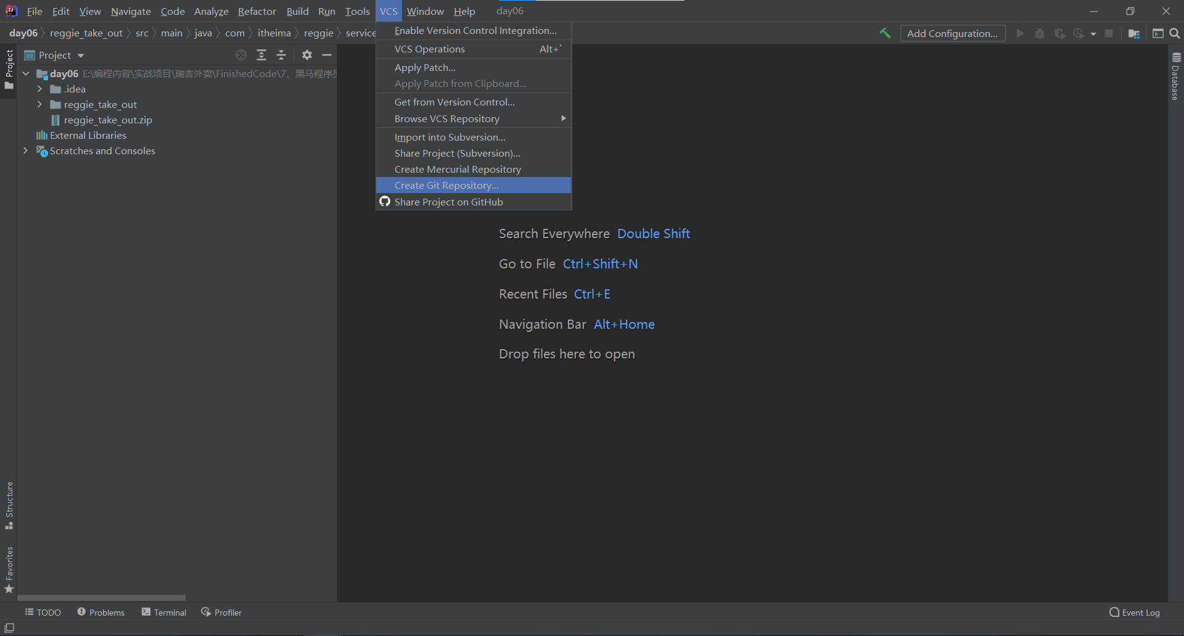1184x636 pixels.
Task: Click the Locate/Select Opened File target icon
Action: pos(241,55)
